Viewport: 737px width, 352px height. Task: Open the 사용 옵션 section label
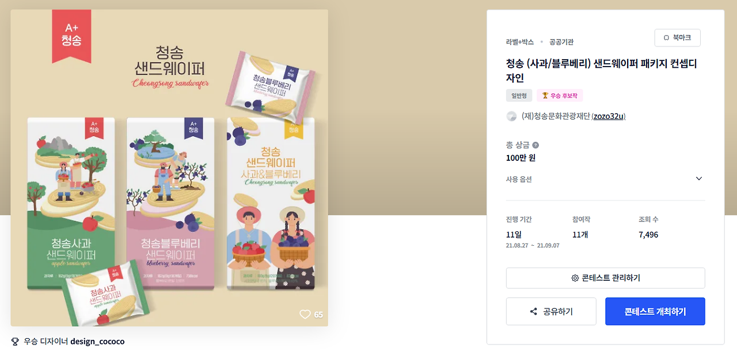pyautogui.click(x=519, y=179)
